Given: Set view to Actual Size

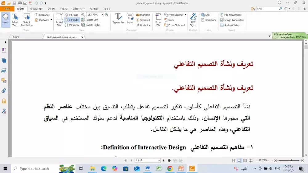Looking at the screenshot, I should click(59, 20).
